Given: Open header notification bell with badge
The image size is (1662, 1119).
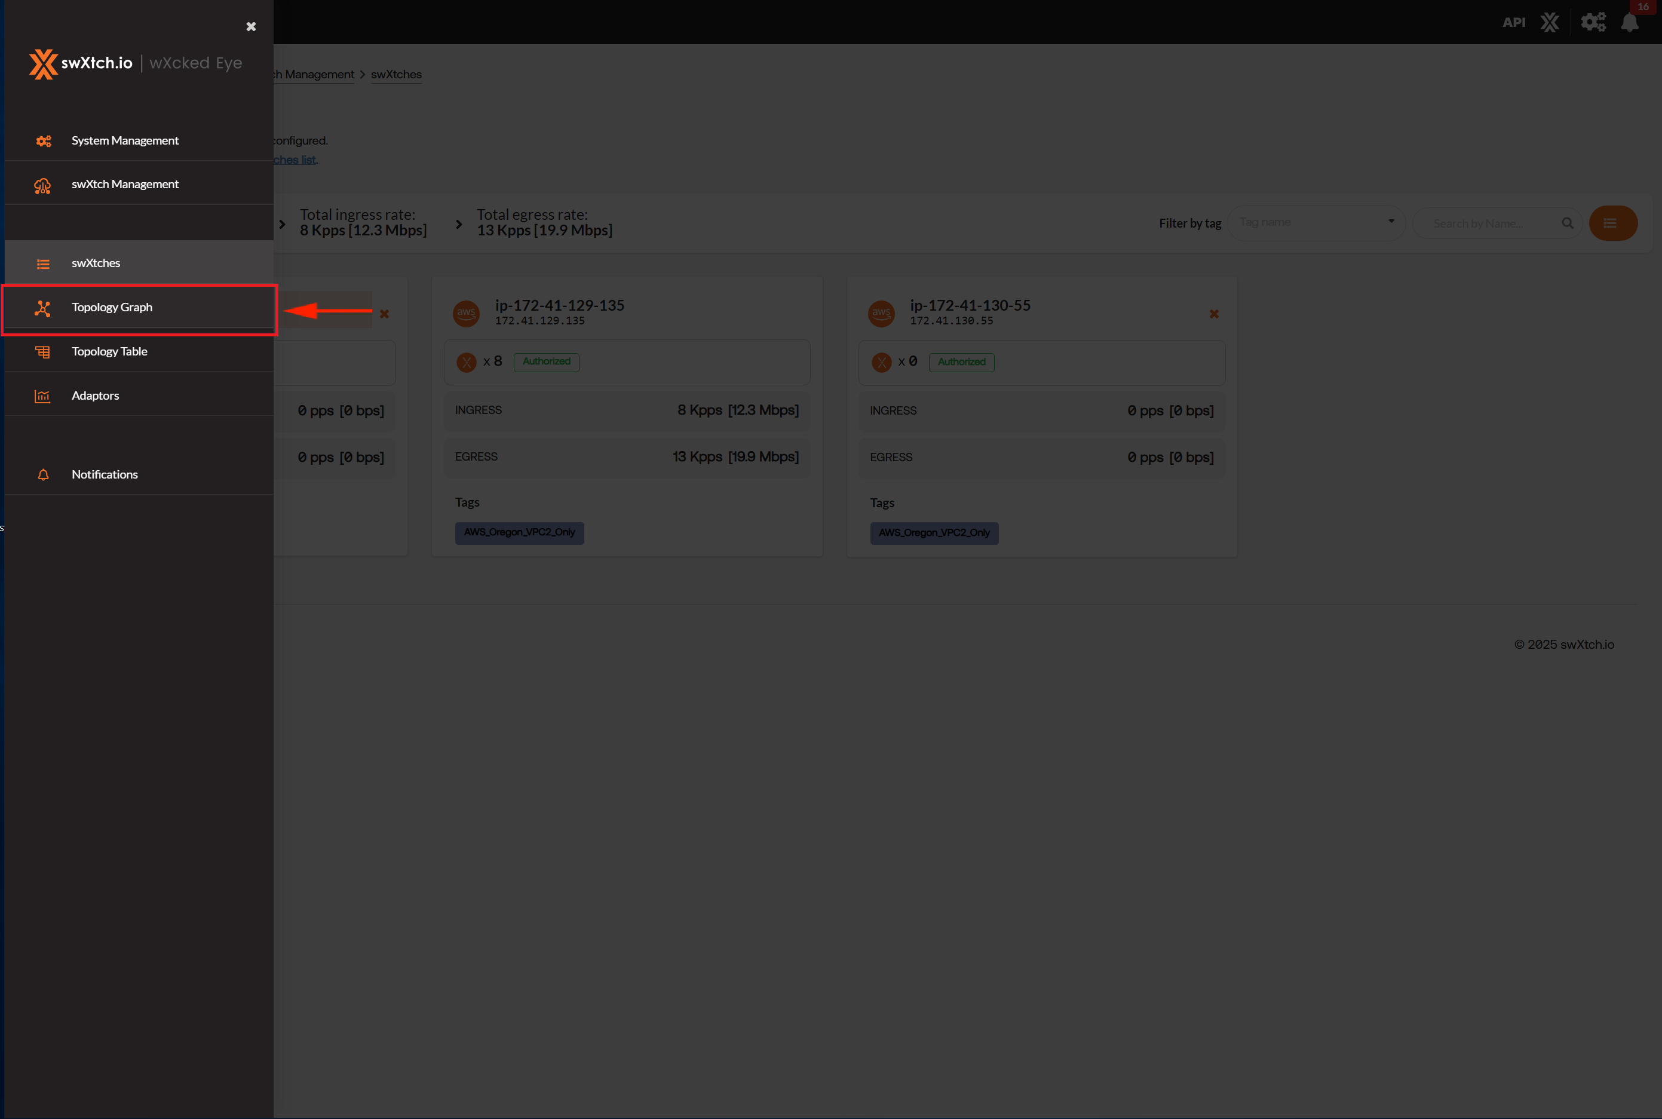Looking at the screenshot, I should (1630, 22).
